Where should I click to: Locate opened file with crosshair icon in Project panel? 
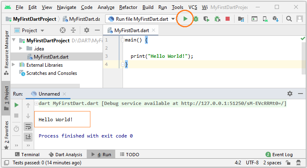pos(63,30)
